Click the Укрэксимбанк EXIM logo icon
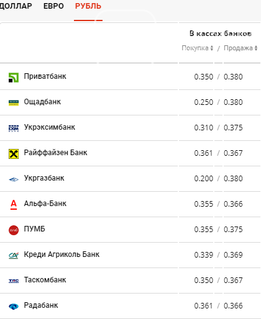 (x=14, y=128)
